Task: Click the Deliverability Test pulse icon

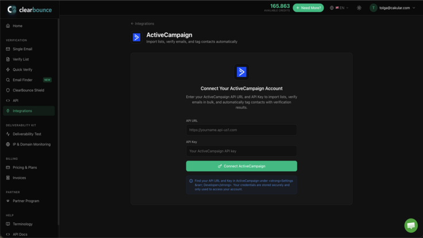Action: [8, 134]
